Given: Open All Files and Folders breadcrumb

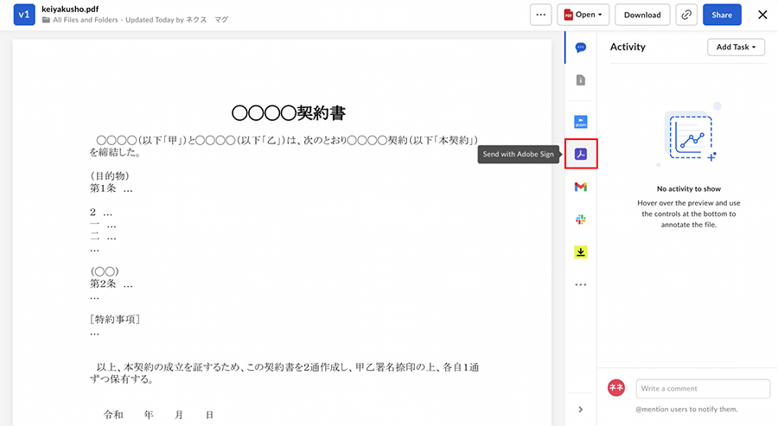Looking at the screenshot, I should 86,20.
